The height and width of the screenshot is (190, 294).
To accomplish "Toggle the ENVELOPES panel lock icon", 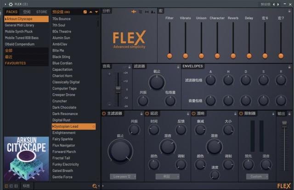I will [x=289, y=67].
